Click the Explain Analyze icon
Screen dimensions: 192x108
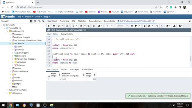[x=149, y=26]
